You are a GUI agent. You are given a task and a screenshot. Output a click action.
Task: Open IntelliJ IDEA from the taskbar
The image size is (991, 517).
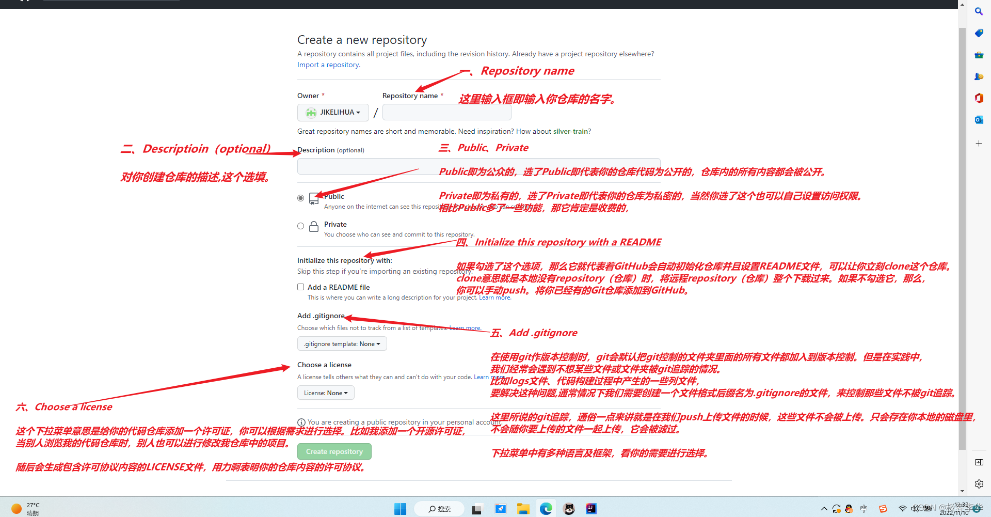(x=592, y=509)
